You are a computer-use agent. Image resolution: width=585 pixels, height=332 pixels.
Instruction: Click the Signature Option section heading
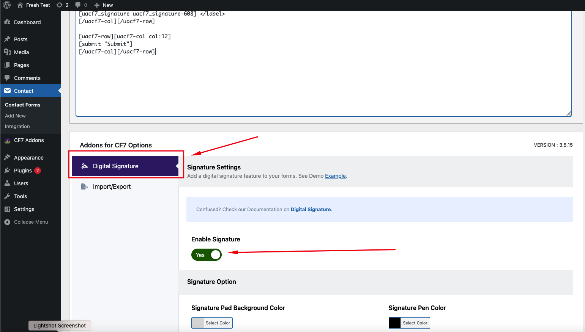click(211, 282)
